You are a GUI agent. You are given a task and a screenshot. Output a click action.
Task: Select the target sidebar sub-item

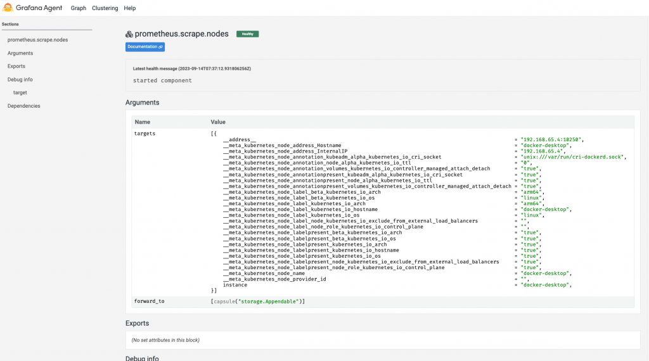[20, 92]
